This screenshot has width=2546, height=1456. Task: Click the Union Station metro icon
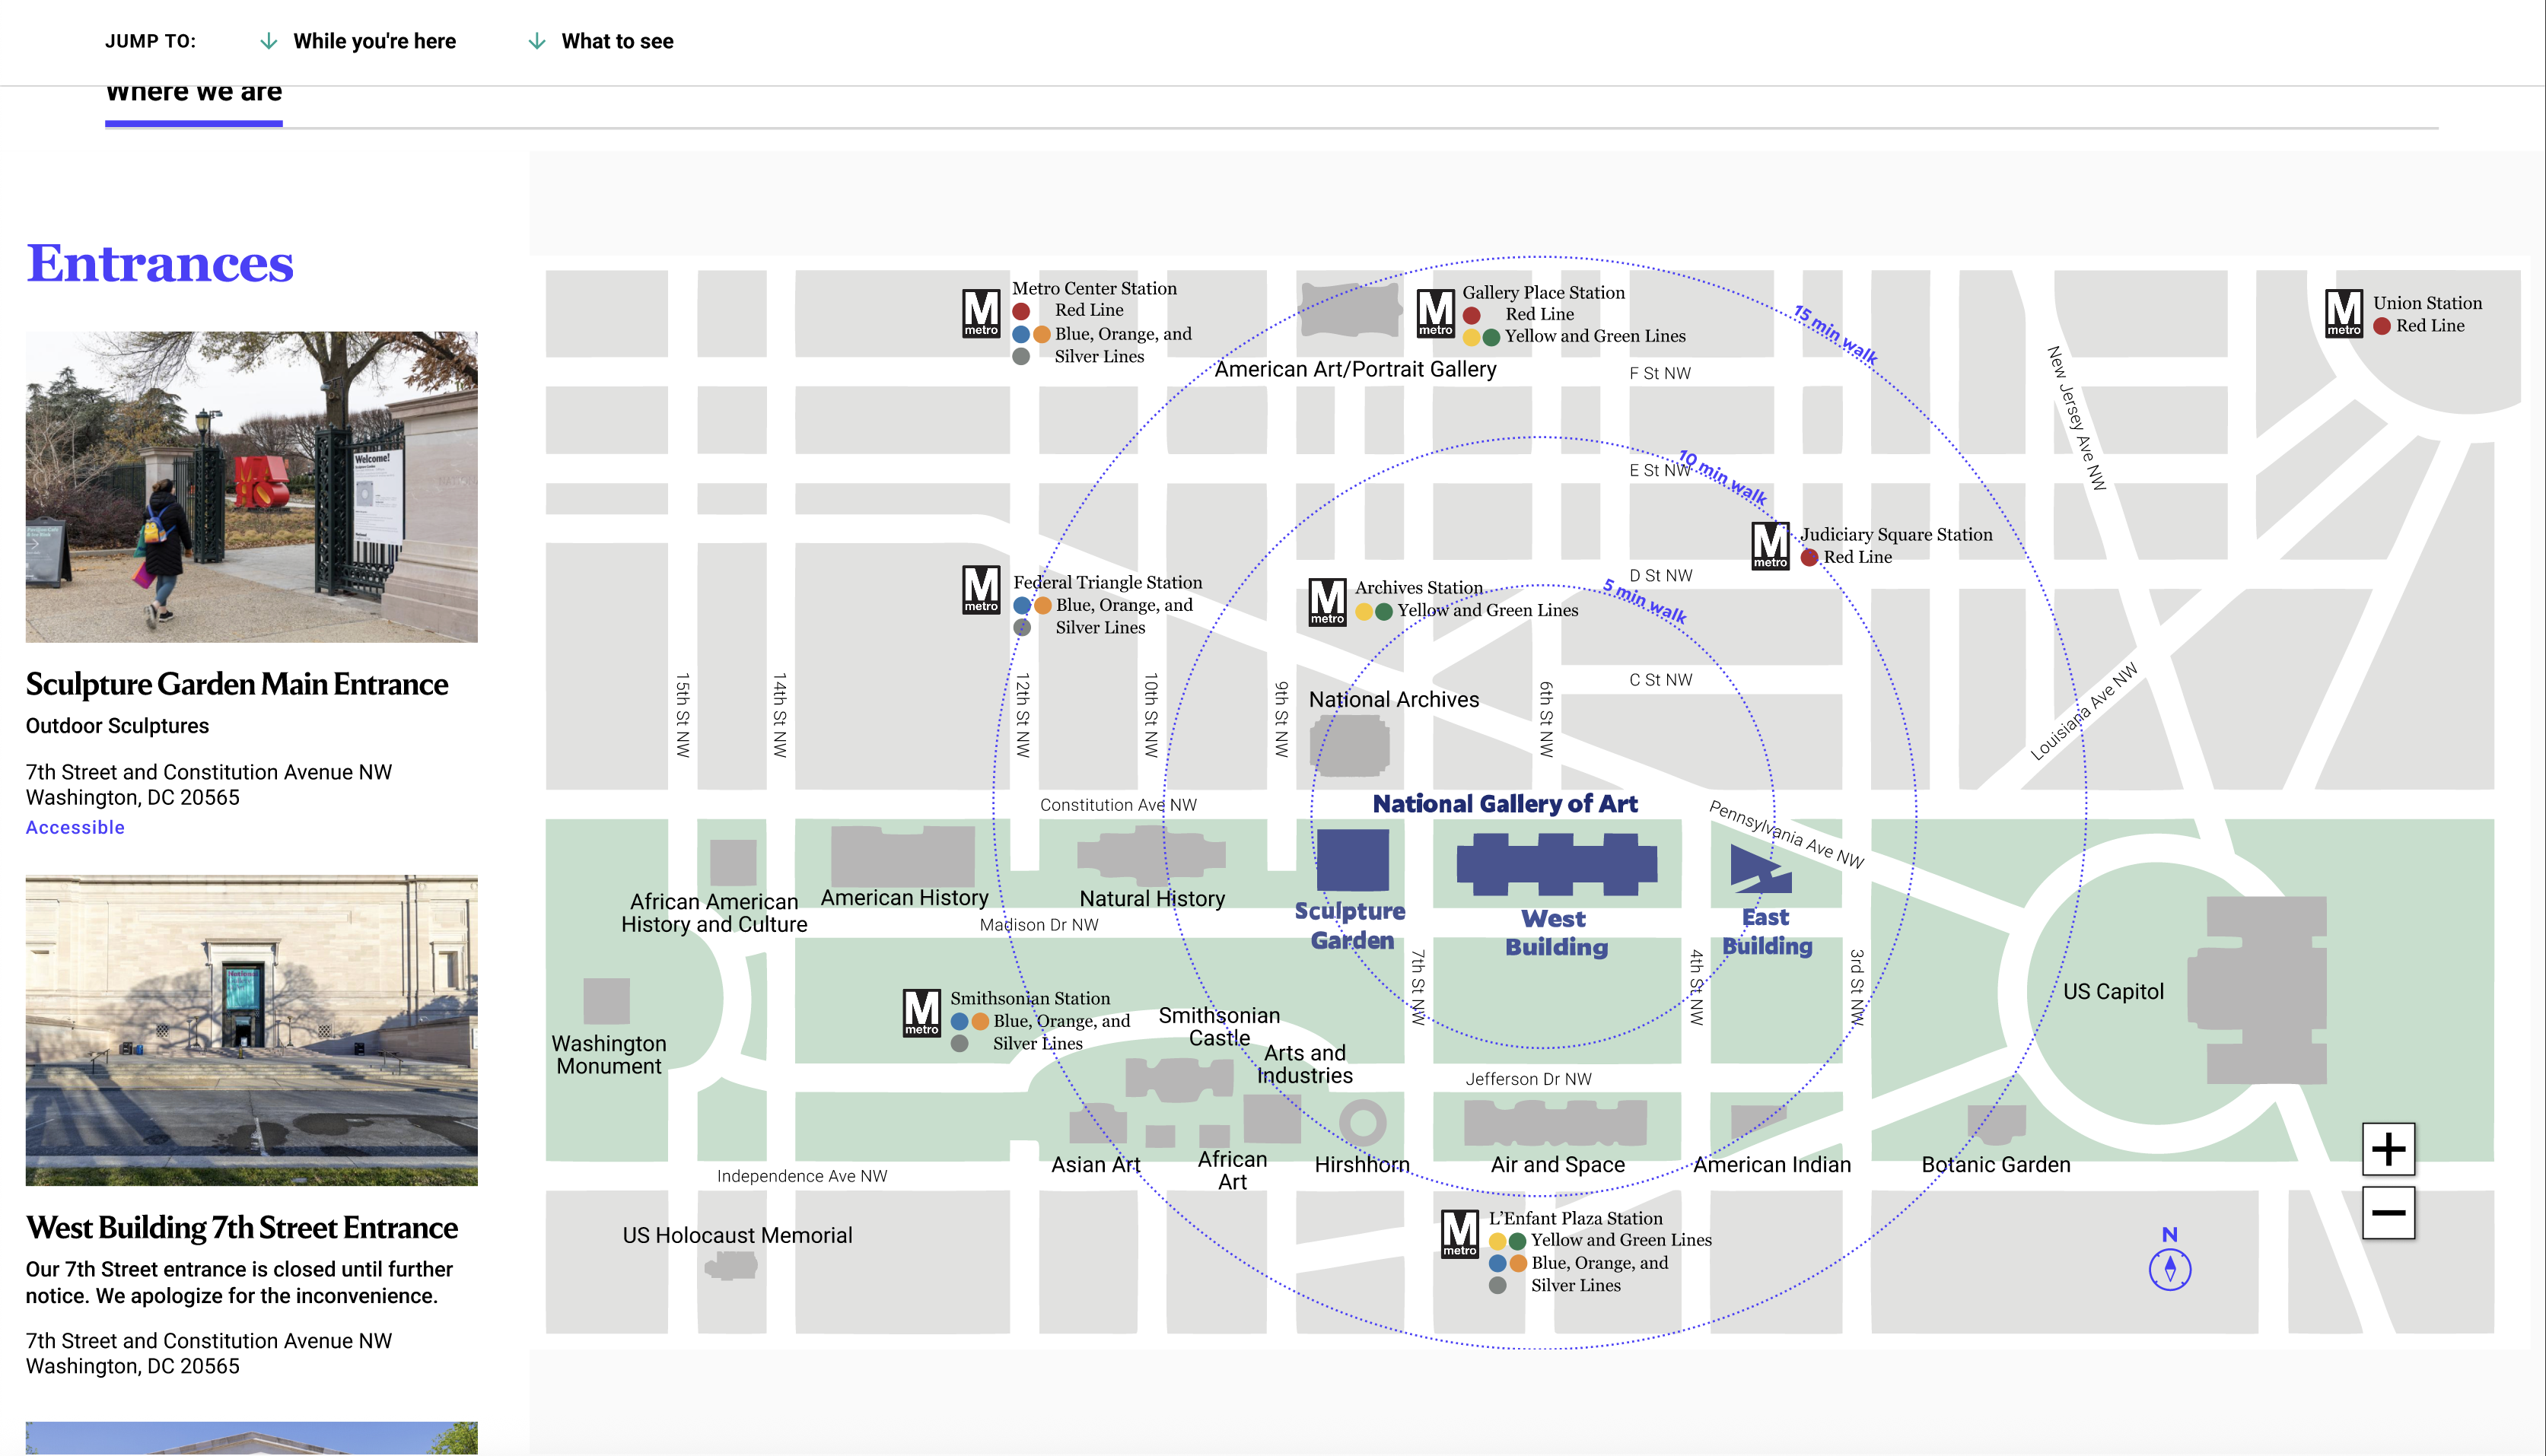point(2344,313)
